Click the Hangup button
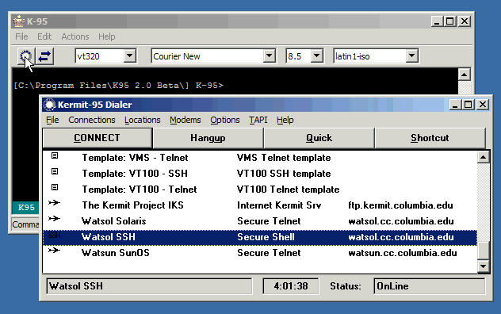501x314 pixels. coord(208,138)
